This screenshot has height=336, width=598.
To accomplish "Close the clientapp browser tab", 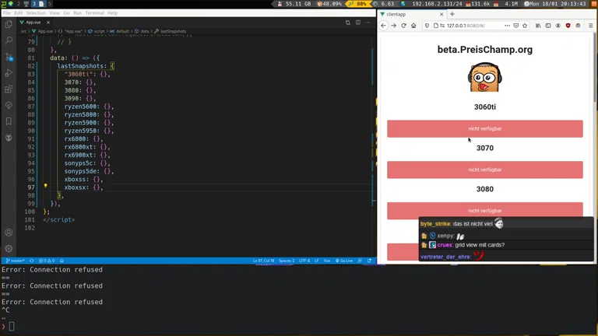I will pos(441,14).
